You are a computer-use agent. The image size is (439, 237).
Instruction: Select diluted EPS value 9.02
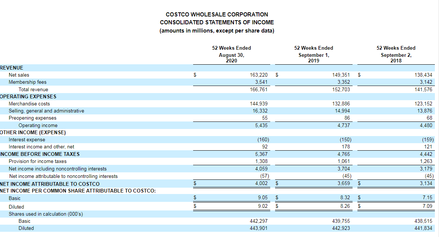click(263, 206)
